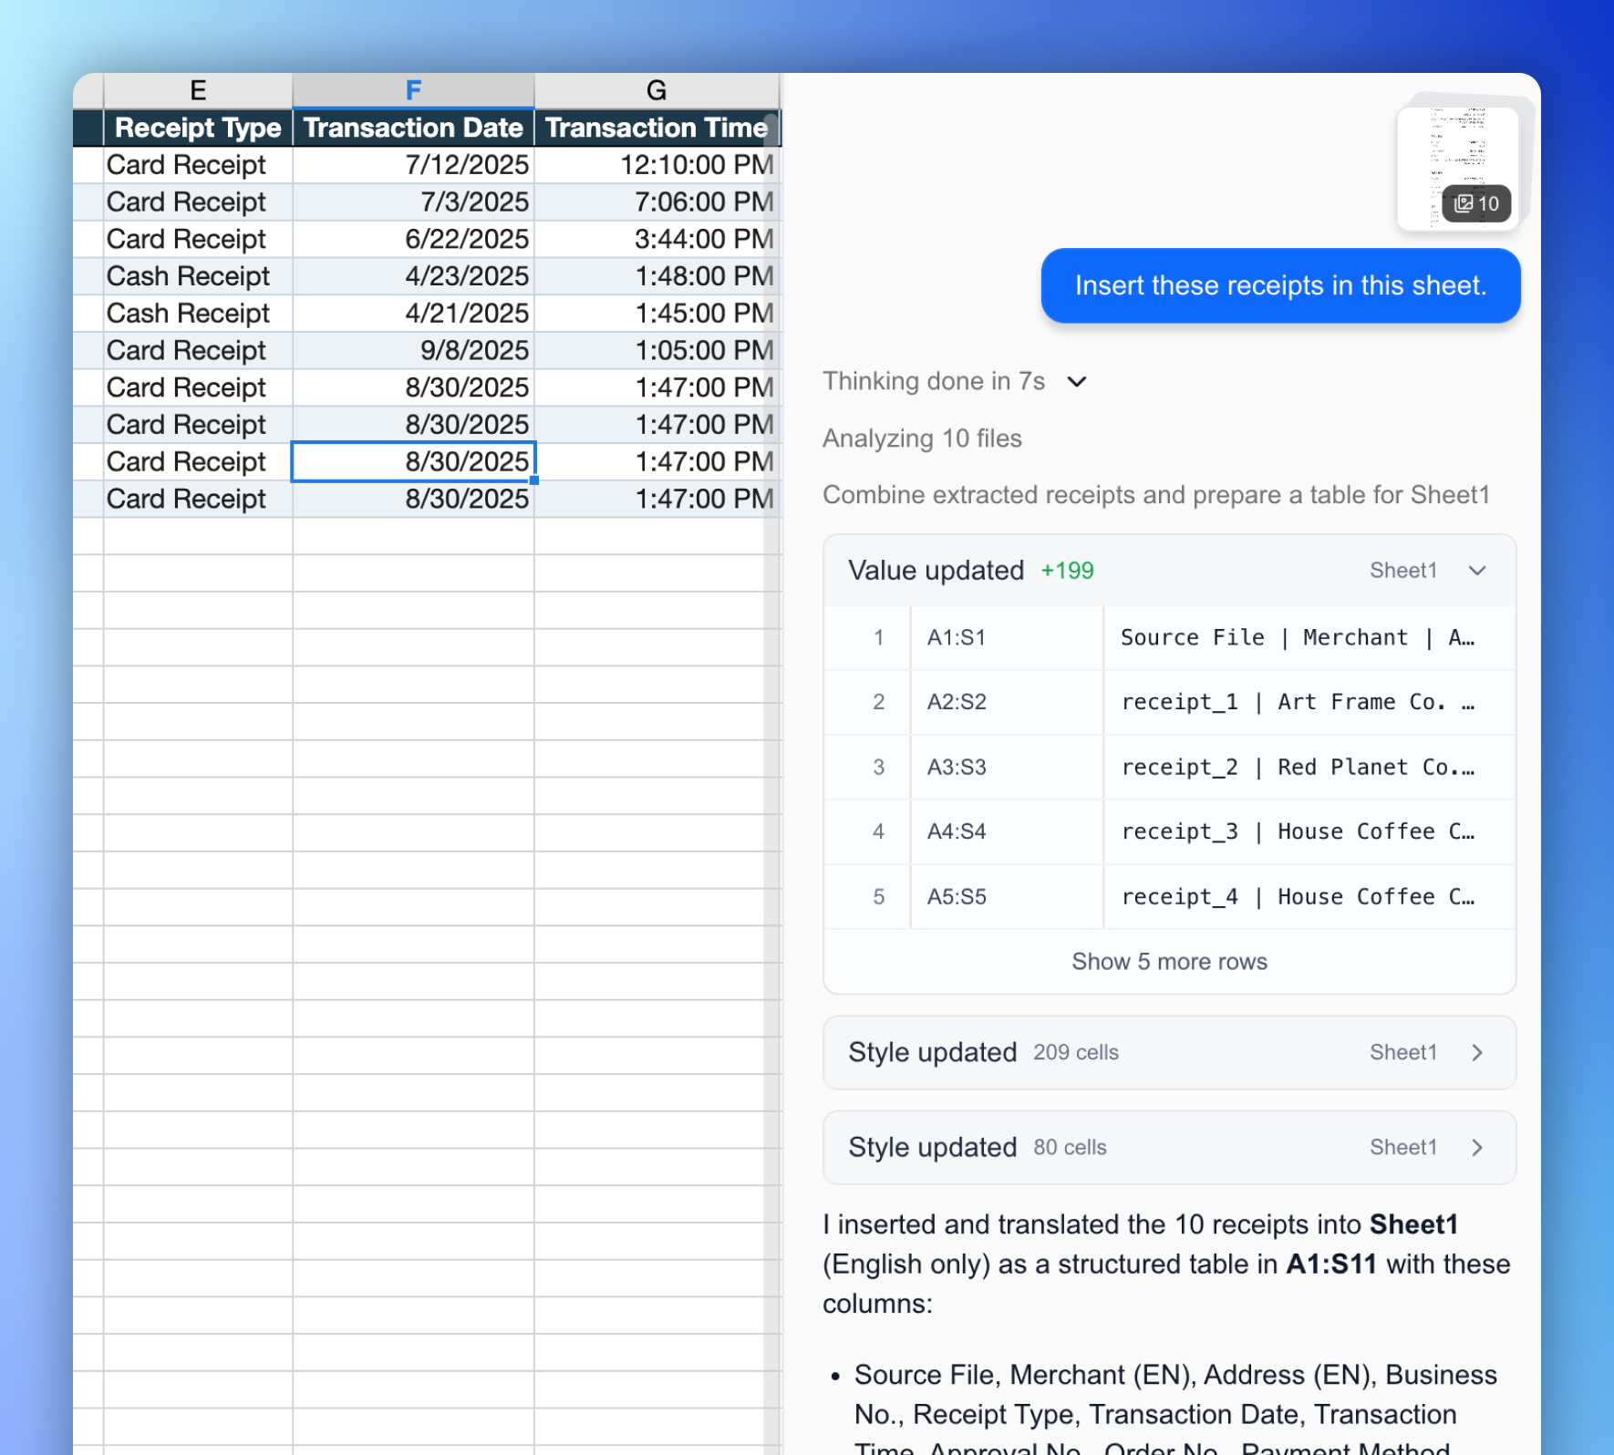This screenshot has height=1455, width=1614.
Task: Click the "10" image count badge on receipt stack
Action: tap(1477, 204)
